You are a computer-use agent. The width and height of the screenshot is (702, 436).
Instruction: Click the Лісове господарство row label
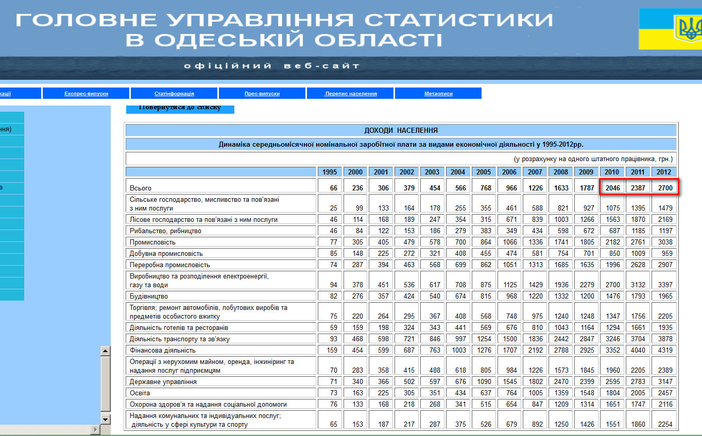[203, 219]
